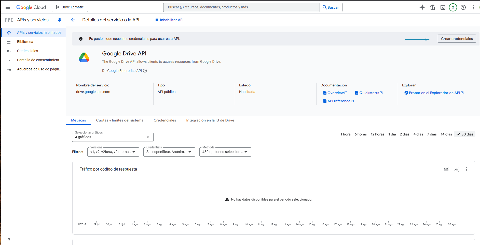Open the API reference documentation link
The height and width of the screenshot is (245, 480).
pyautogui.click(x=339, y=101)
